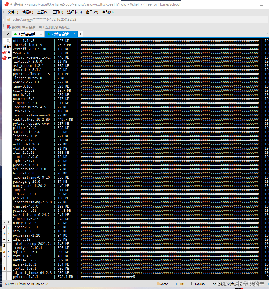This screenshot has height=289, width=269.
Task: Click the xterm status bar entry
Action: pos(180,284)
